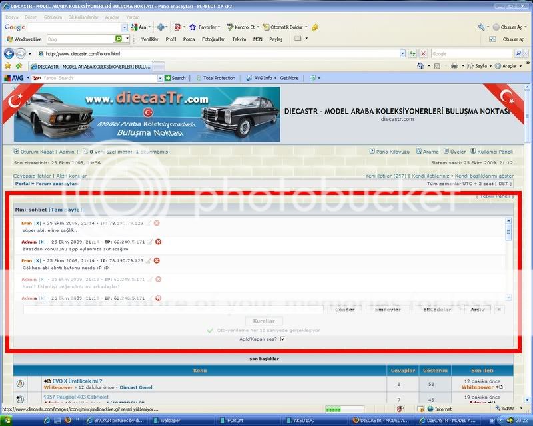Screen dimensions: 533x426
Task: Click the mini-chat scrollbar thumb
Action: point(508,232)
